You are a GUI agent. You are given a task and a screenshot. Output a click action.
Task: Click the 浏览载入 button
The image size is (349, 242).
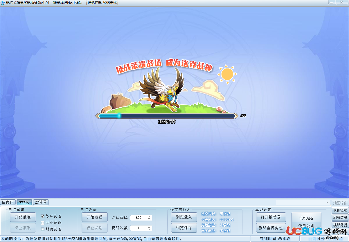pos(184,217)
